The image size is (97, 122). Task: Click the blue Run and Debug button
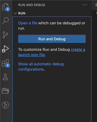click(x=52, y=39)
